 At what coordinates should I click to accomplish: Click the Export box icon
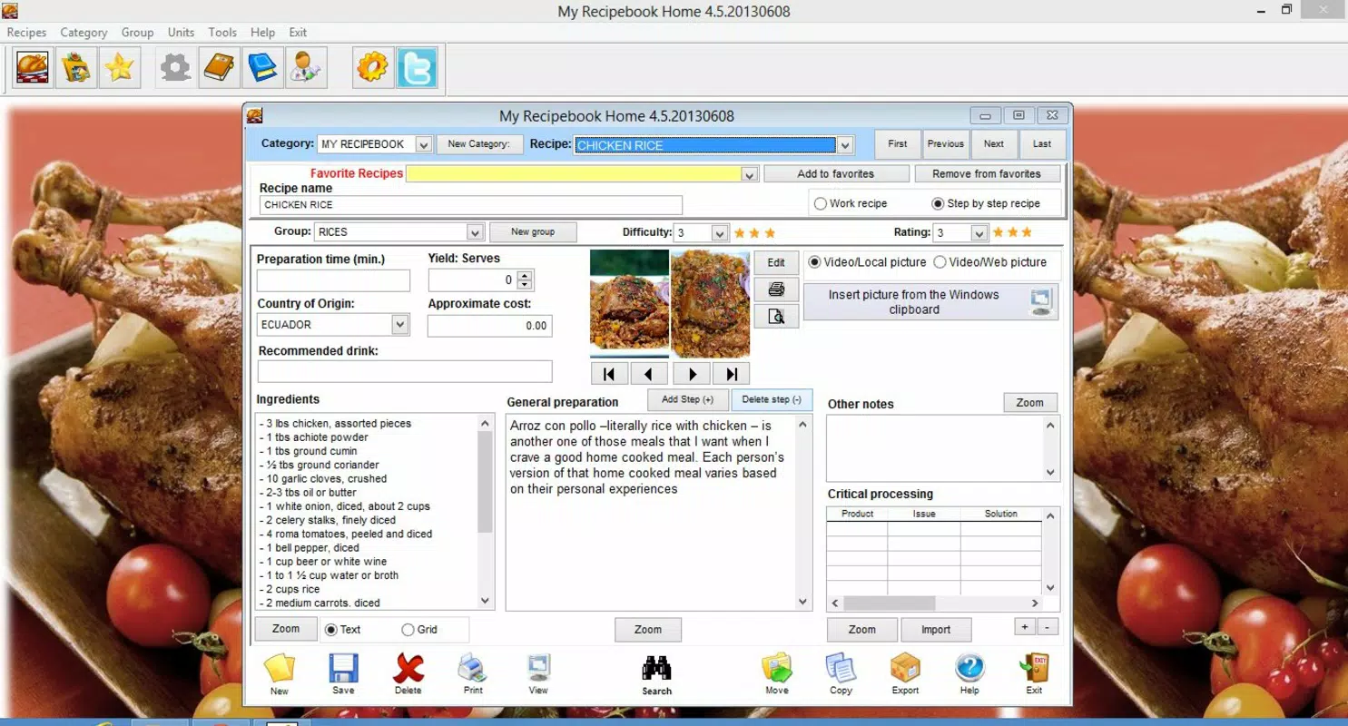click(x=905, y=674)
